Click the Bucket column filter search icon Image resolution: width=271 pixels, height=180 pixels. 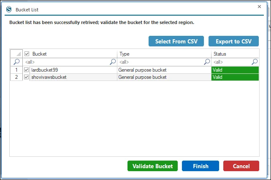pyautogui.click(x=113, y=62)
